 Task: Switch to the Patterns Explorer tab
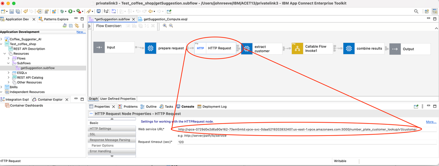(x=53, y=19)
